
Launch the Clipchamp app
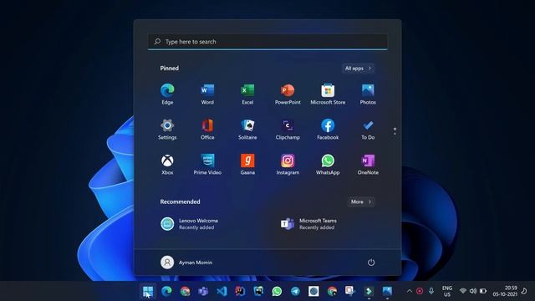pyautogui.click(x=288, y=130)
